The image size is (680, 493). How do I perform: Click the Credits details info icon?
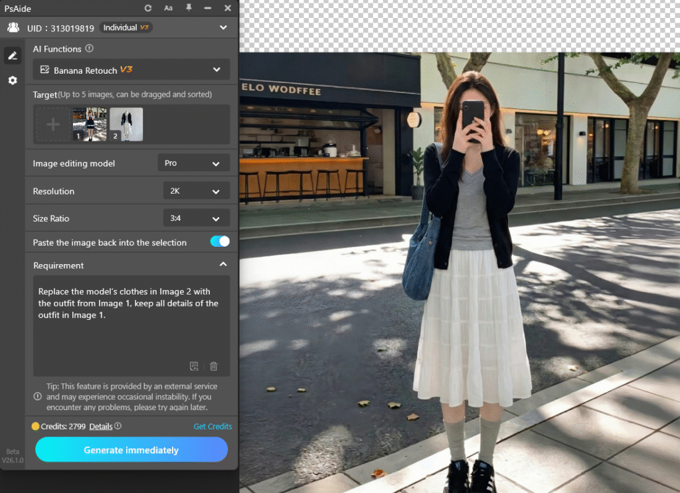click(x=118, y=427)
